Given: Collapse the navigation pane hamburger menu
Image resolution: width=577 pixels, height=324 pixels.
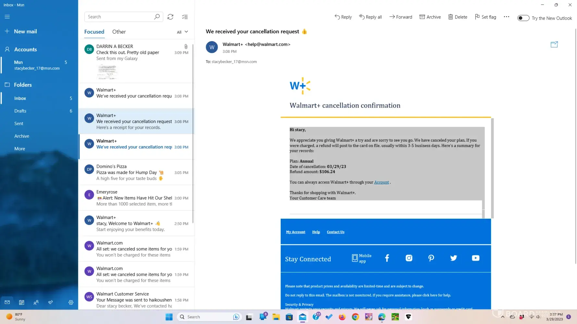Looking at the screenshot, I should click(7, 17).
